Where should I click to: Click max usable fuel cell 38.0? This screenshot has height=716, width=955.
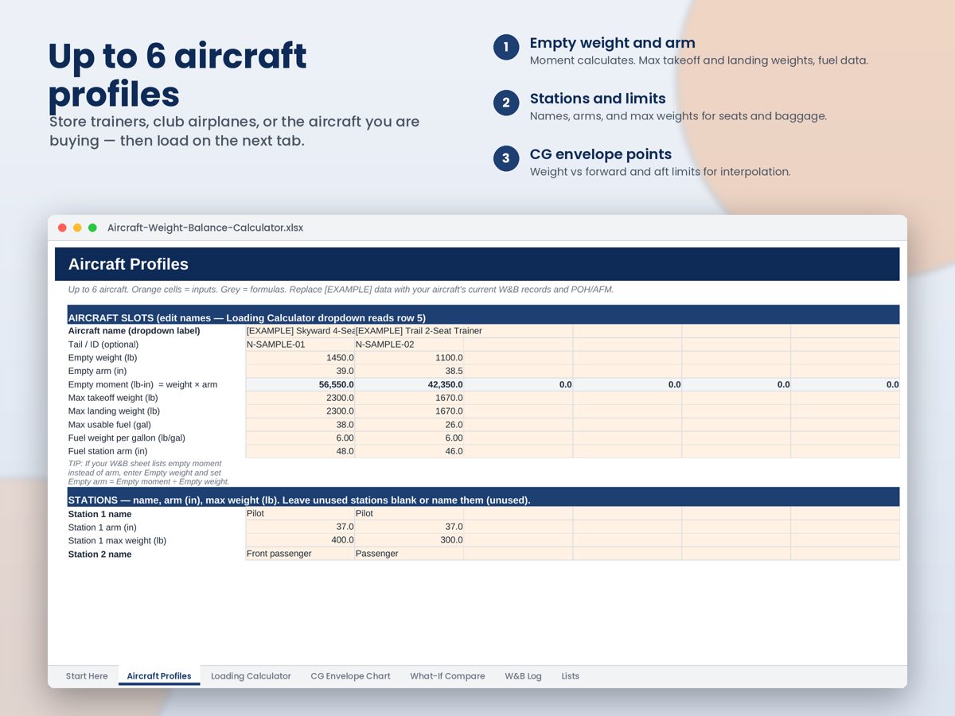[300, 425]
